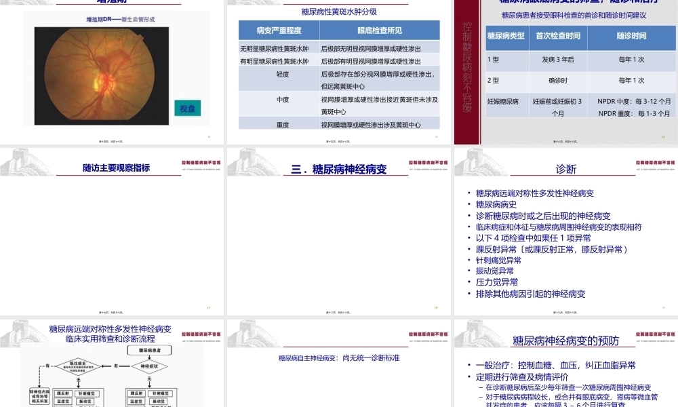This screenshot has height=407, width=678.
Task: Select the 糖尿病类型 header cell
Action: coord(506,35)
